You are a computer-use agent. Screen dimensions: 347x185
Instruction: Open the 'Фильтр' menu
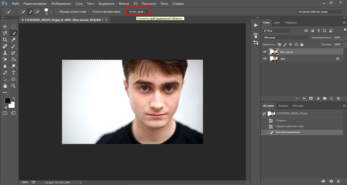[124, 3]
